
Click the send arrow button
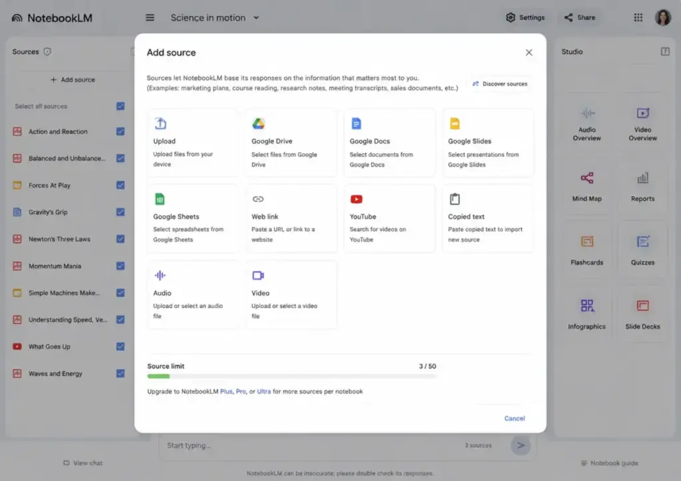(520, 445)
